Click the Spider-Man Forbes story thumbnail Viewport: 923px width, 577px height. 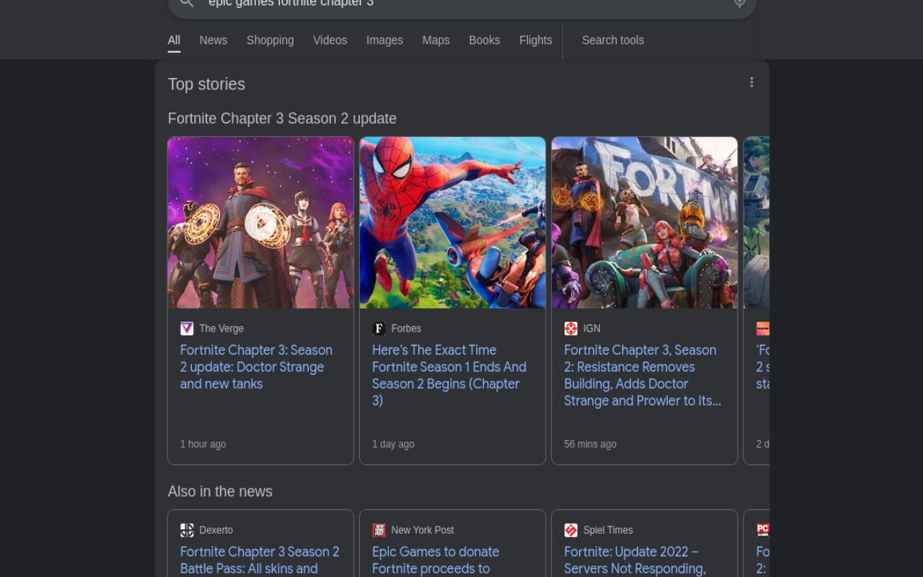453,223
